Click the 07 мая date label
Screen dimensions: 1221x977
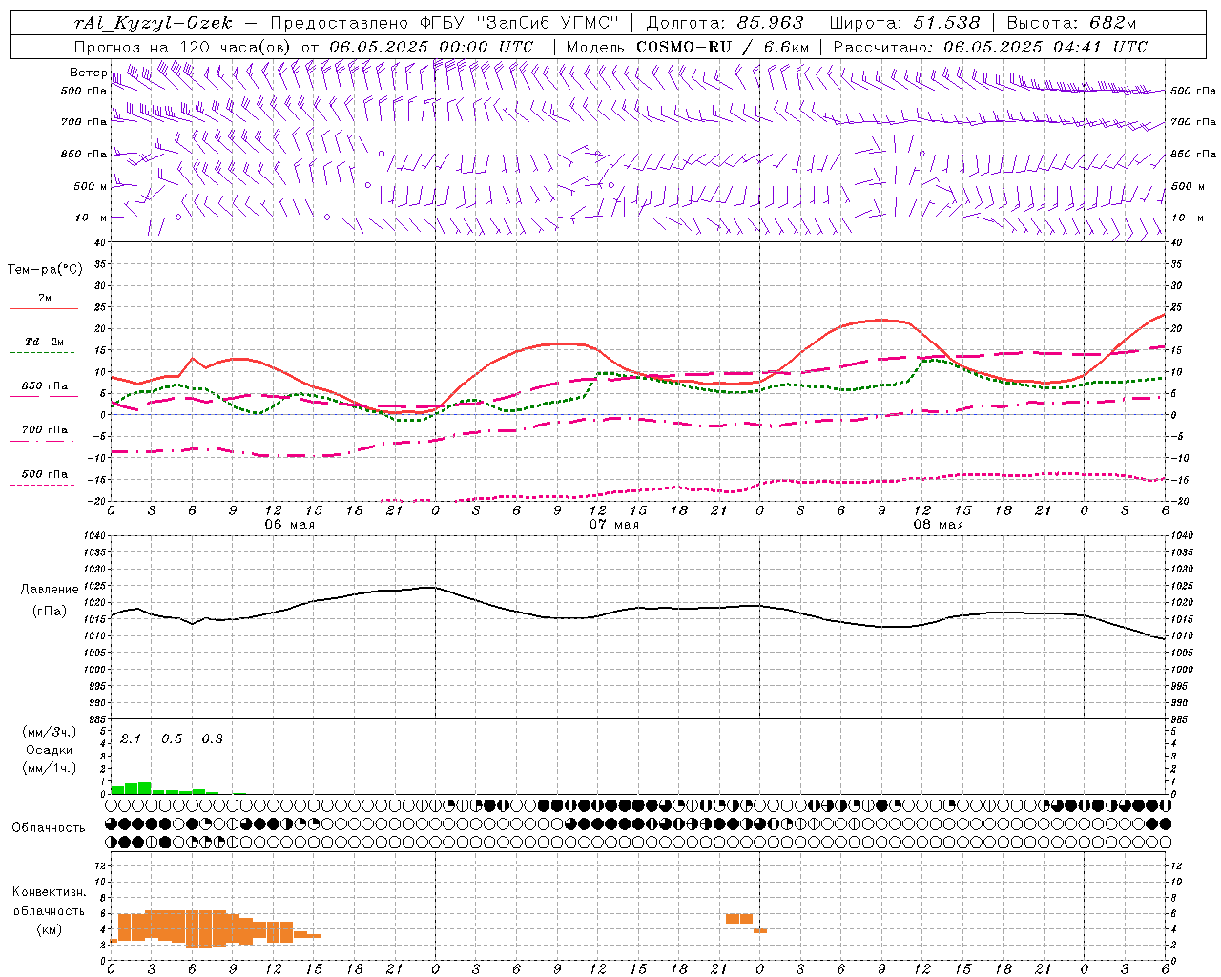pos(613,524)
